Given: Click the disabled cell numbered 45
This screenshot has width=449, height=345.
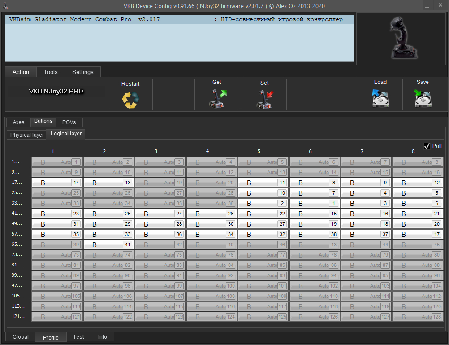Looking at the screenshot, I should click(x=418, y=245).
